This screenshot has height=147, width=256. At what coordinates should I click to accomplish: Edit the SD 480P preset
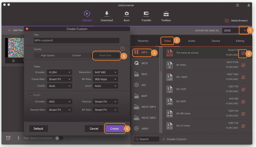[243, 102]
